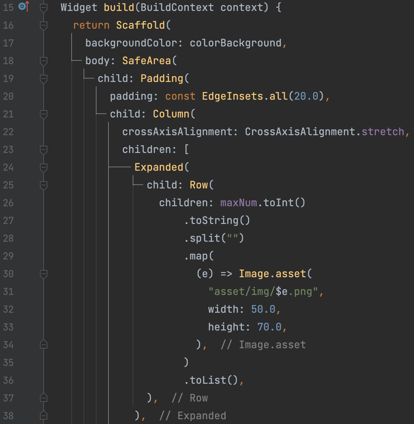Screen dimensions: 414x424
Task: Click 'BuildContext' parameter type
Action: (177, 8)
